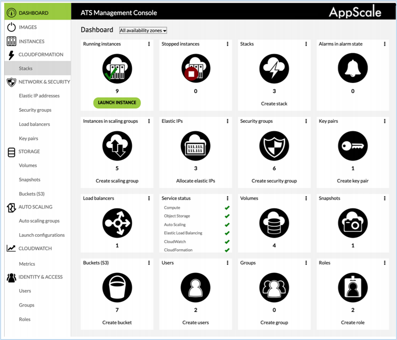
Task: Open the Elastic IPs tile icon
Action: point(195,146)
